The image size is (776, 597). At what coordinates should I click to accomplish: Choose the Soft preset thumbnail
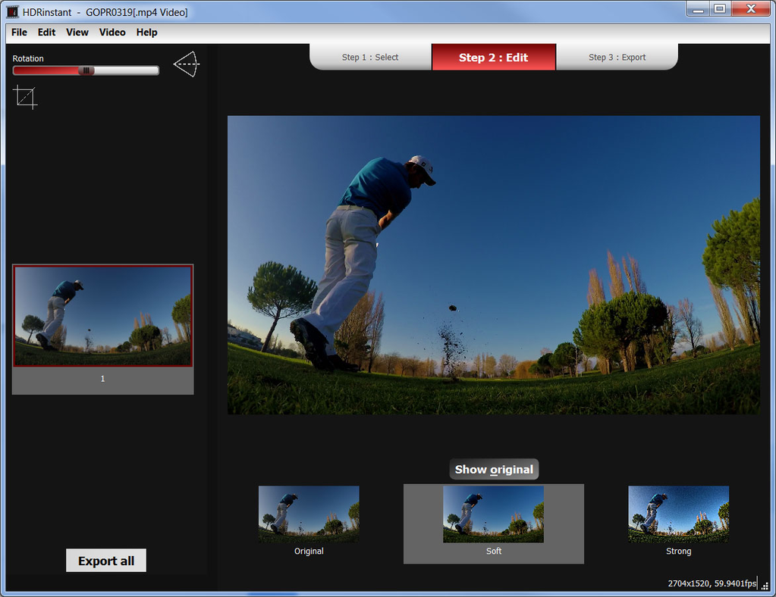click(x=493, y=514)
